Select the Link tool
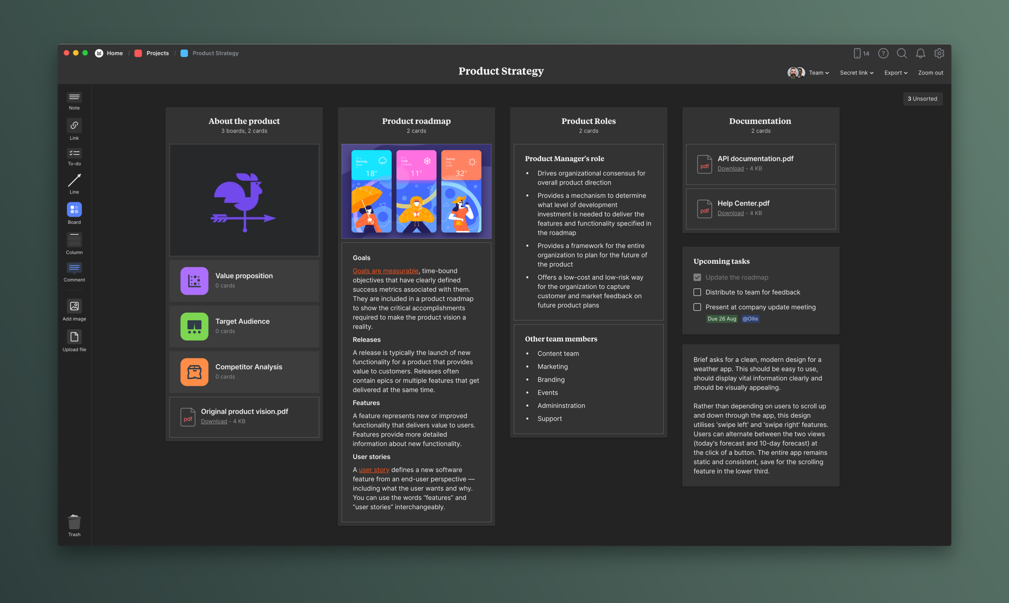Viewport: 1009px width, 603px height. [74, 125]
